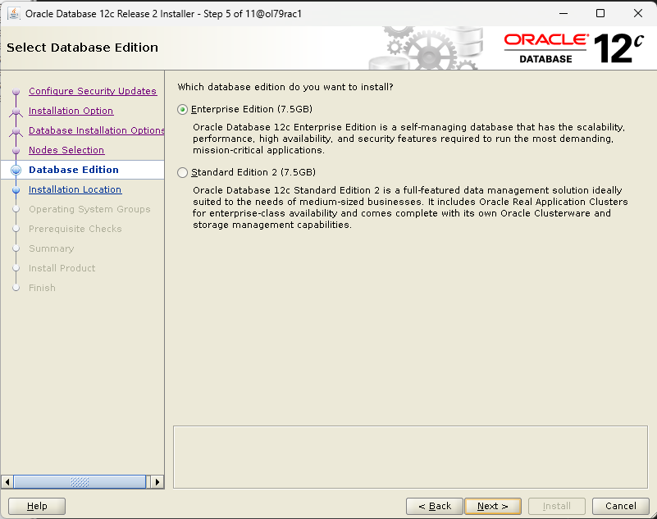Click the 'Select Database Edition' heading
The height and width of the screenshot is (519, 657).
tap(83, 48)
